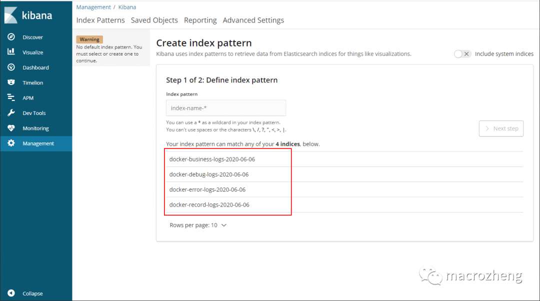Click the Next step button
Image resolution: width=540 pixels, height=301 pixels.
(501, 128)
